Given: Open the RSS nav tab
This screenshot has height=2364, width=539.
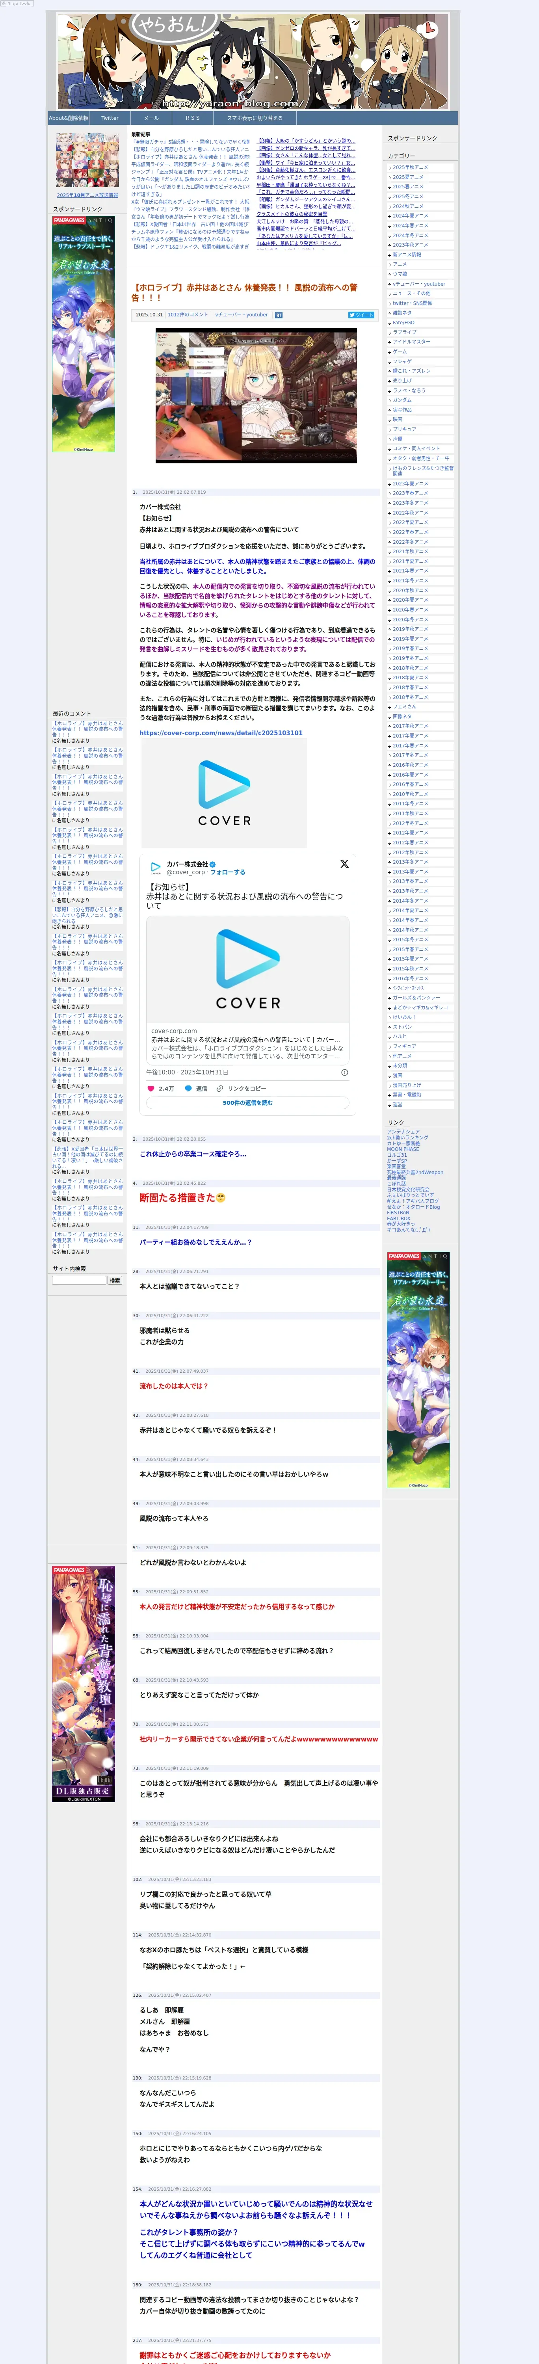Looking at the screenshot, I should [x=193, y=118].
